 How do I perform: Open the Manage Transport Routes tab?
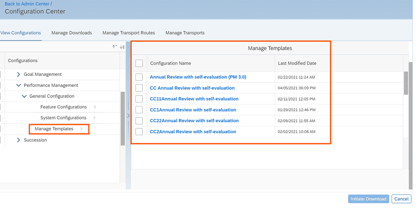pos(128,33)
